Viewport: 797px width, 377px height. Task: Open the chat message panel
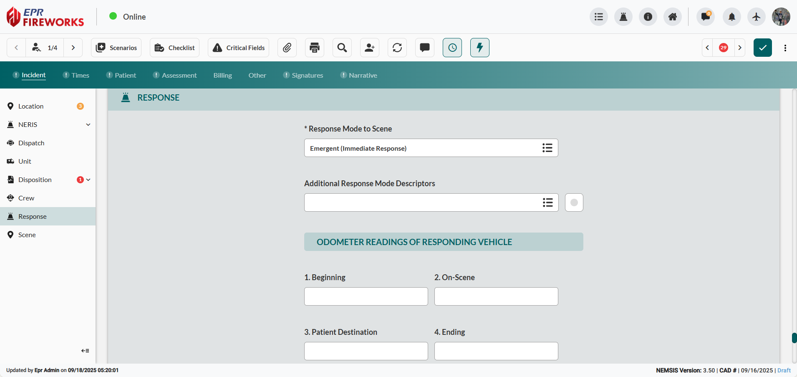424,48
